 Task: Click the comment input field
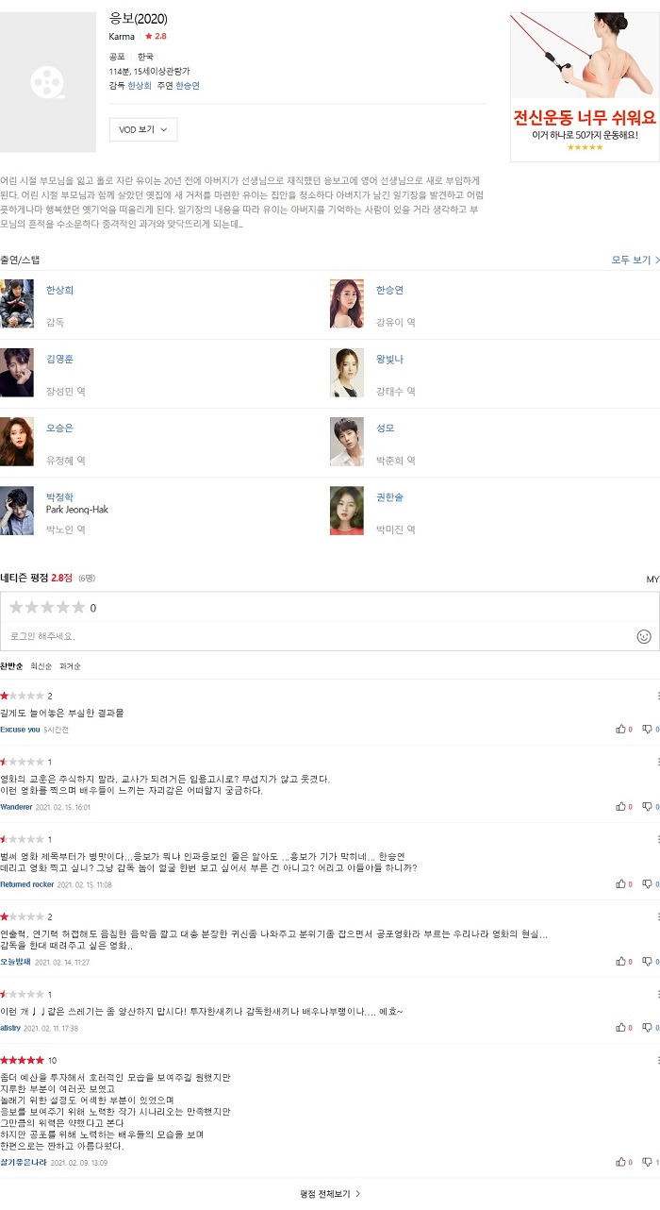321,636
